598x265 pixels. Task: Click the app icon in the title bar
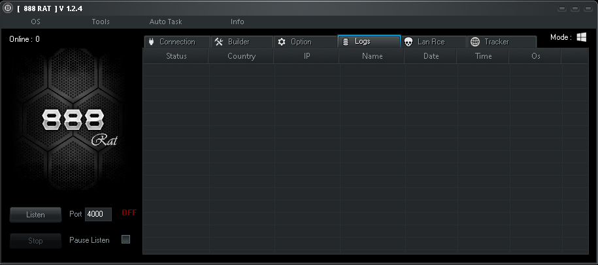coord(8,8)
